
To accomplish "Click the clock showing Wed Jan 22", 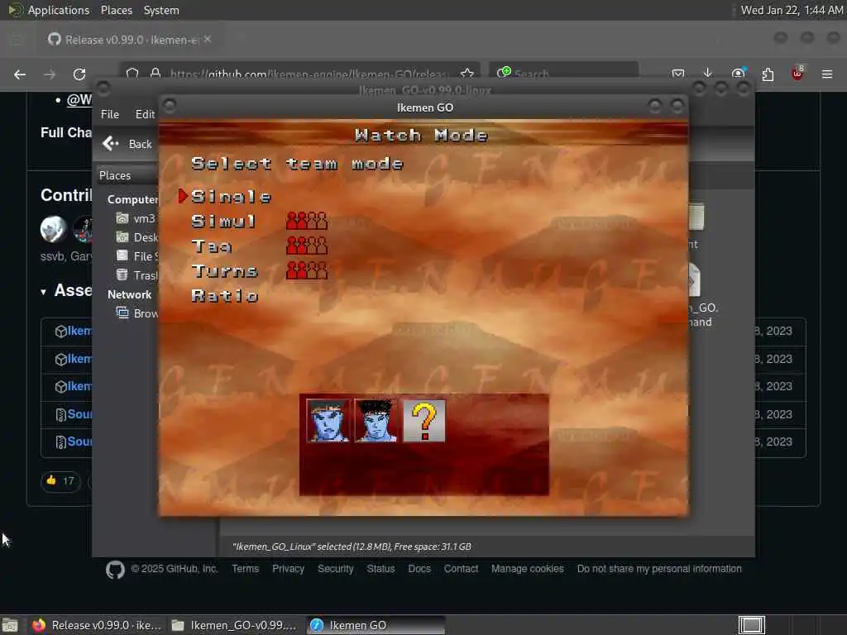I will [x=792, y=10].
